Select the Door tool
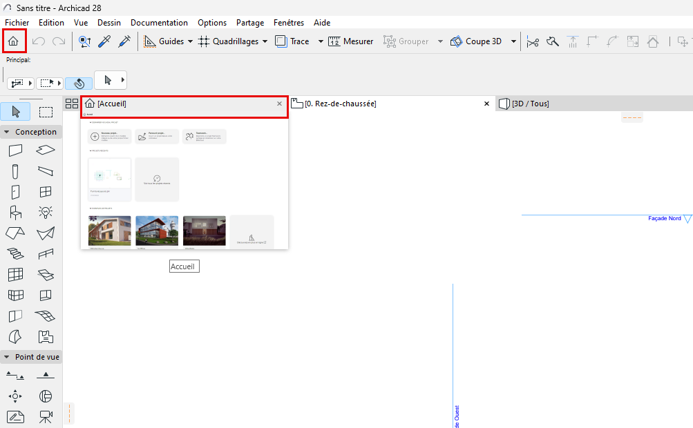Image resolution: width=693 pixels, height=428 pixels. [x=15, y=192]
